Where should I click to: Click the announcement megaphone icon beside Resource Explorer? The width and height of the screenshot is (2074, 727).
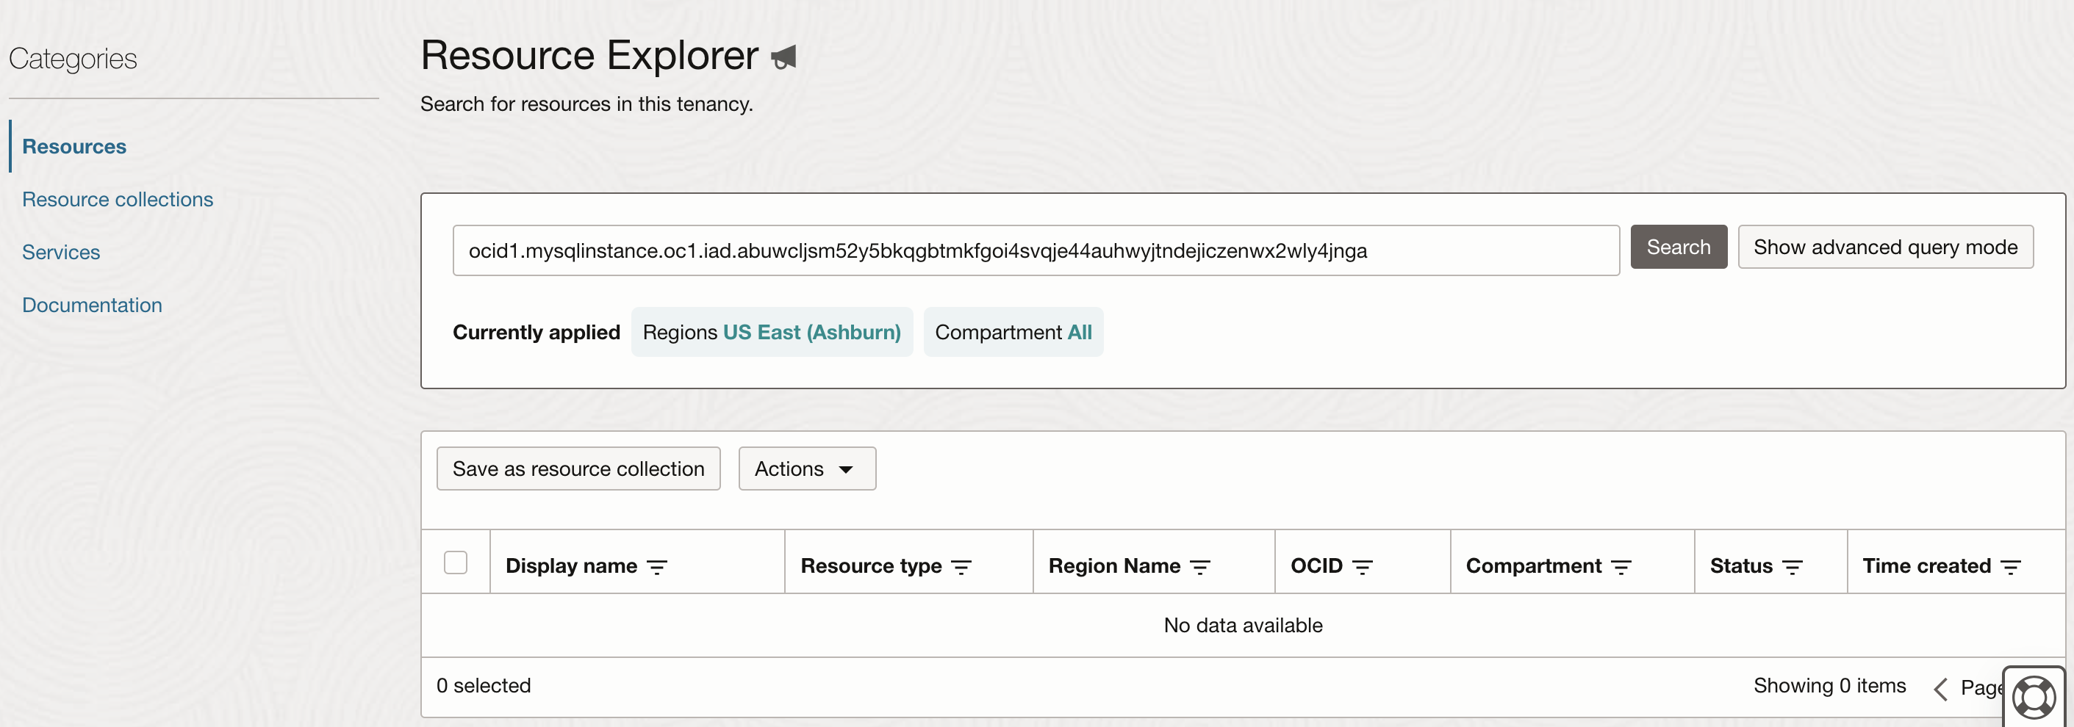coord(784,56)
